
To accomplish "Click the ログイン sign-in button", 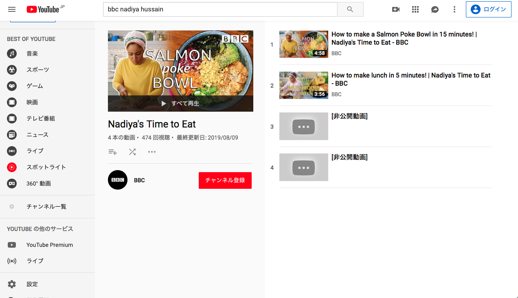I will tap(489, 9).
